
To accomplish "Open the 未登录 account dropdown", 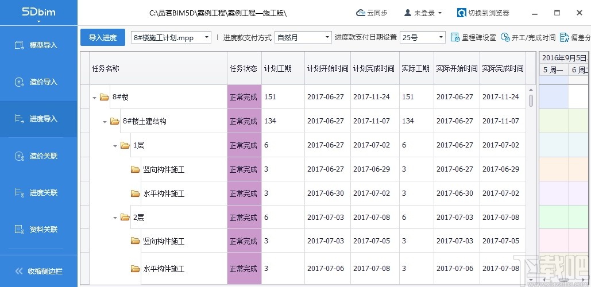I will tap(423, 13).
